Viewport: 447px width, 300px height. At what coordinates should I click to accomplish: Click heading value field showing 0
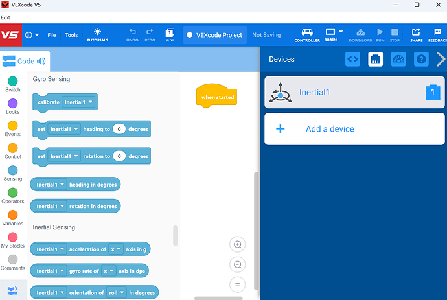119,129
